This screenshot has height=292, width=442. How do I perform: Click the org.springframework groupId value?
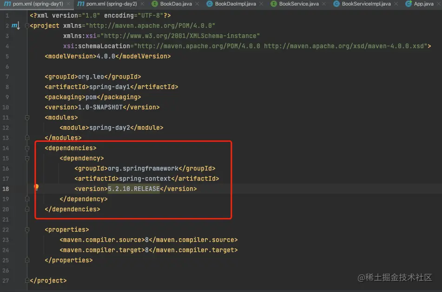coord(143,168)
